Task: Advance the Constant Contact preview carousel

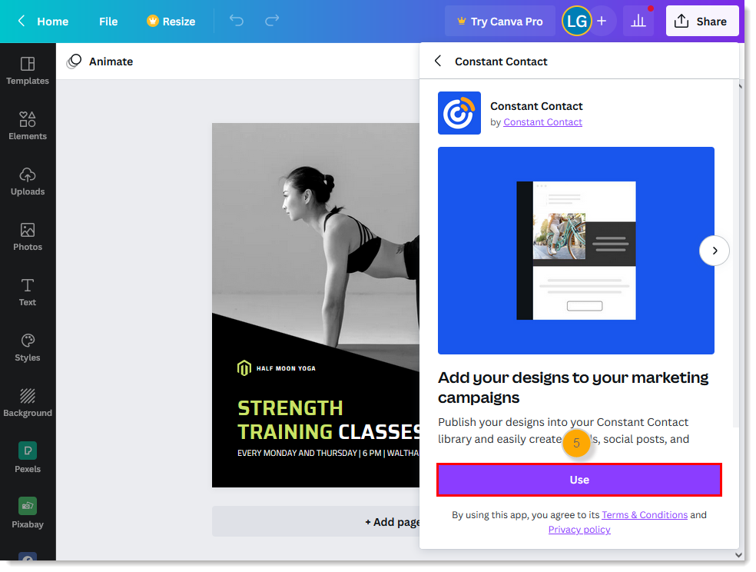Action: [715, 251]
